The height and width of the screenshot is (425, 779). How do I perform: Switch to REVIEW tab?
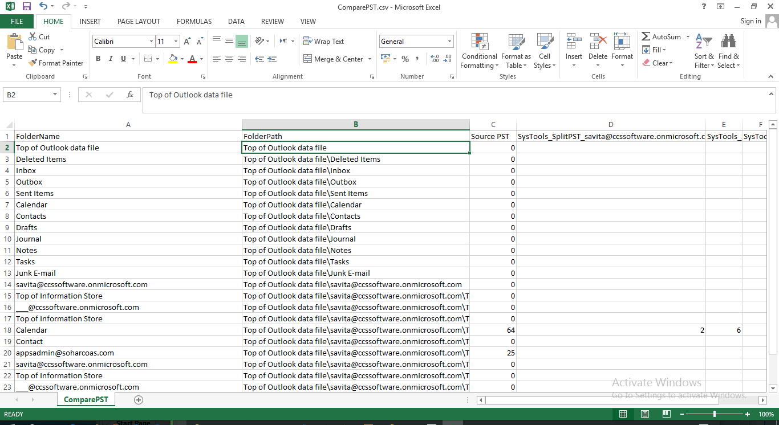273,21
